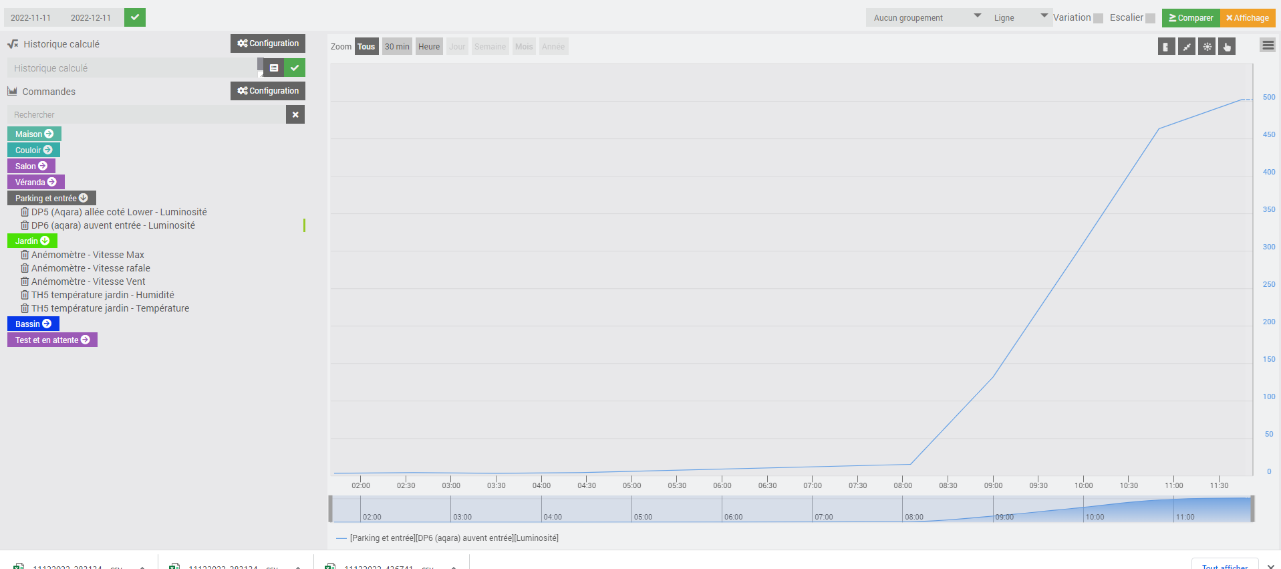Tick the Variation checkbox
The image size is (1281, 569).
click(x=1098, y=18)
